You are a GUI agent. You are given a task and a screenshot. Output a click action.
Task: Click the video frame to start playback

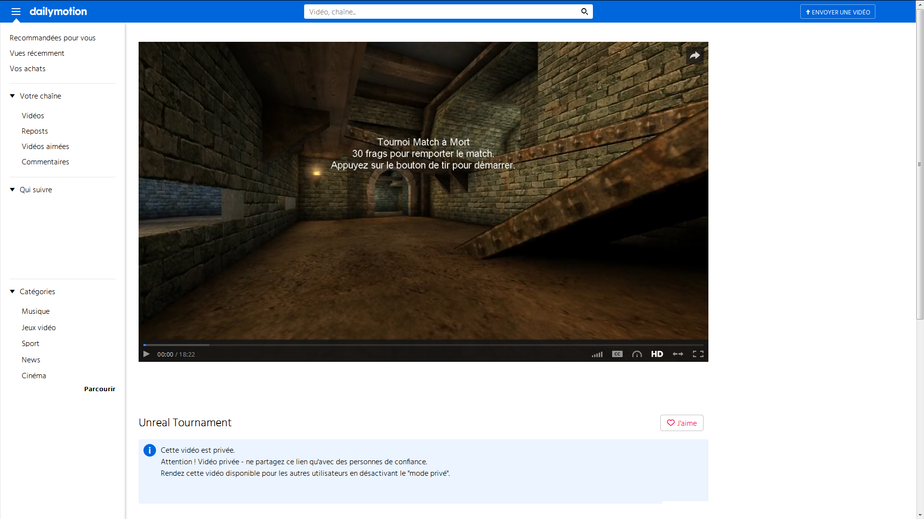[x=423, y=191]
